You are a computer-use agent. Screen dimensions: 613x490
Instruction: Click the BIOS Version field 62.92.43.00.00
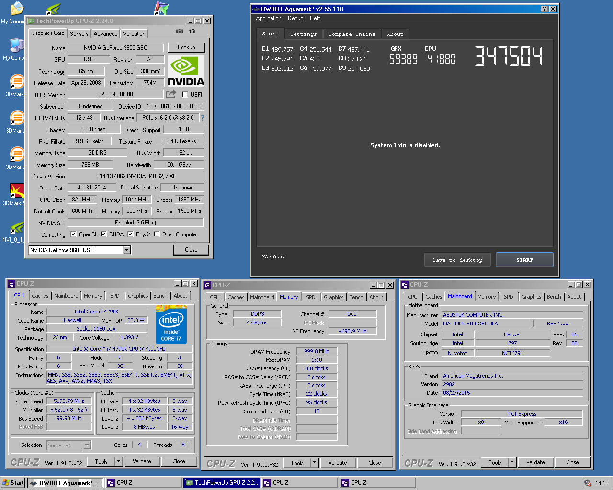tap(115, 94)
